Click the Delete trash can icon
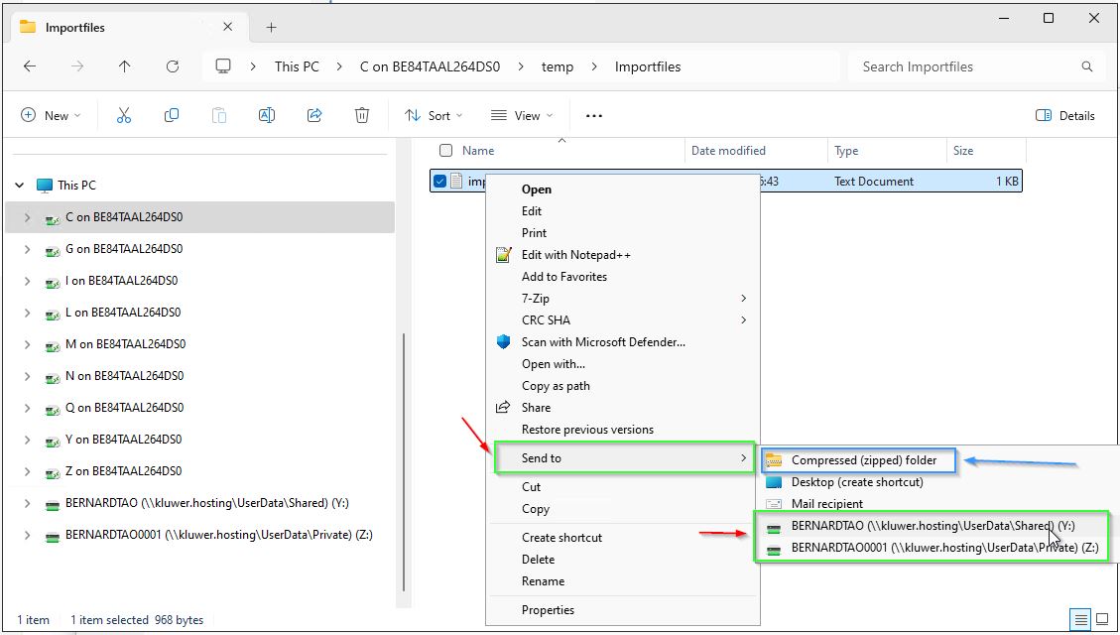 point(362,115)
